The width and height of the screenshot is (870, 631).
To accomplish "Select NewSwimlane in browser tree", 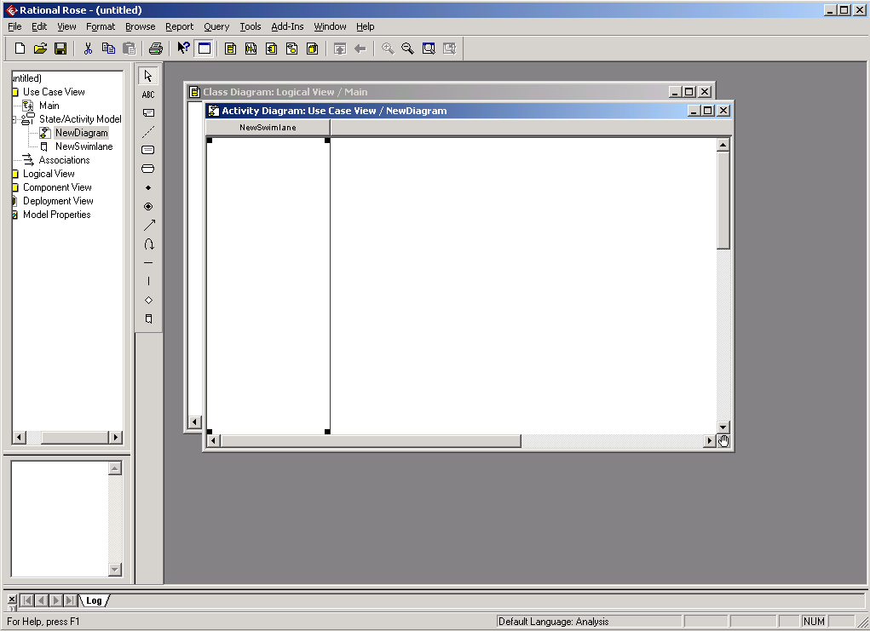I will point(84,146).
